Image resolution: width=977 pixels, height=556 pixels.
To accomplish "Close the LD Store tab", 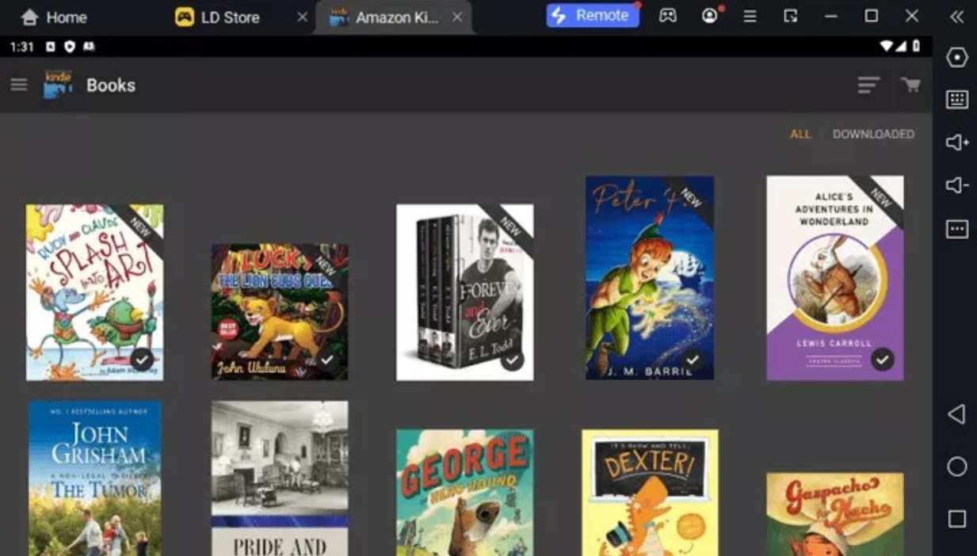I will [302, 17].
